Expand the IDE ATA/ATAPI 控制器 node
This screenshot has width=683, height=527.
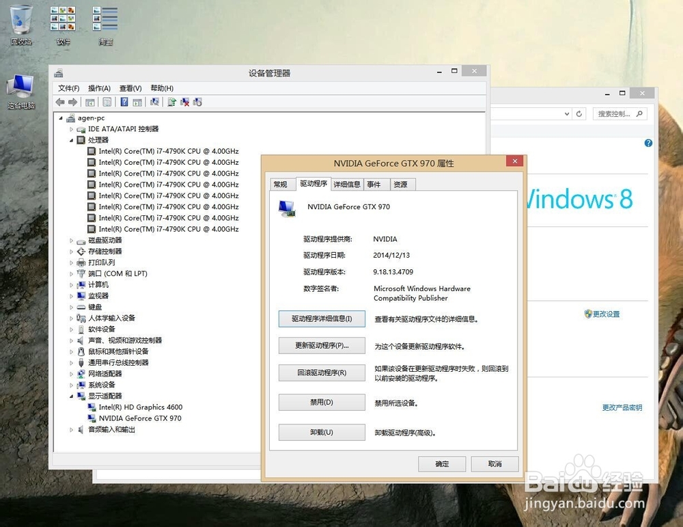click(72, 129)
